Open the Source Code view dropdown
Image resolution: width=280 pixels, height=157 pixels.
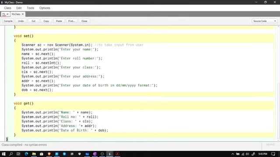pyautogui.click(x=265, y=21)
